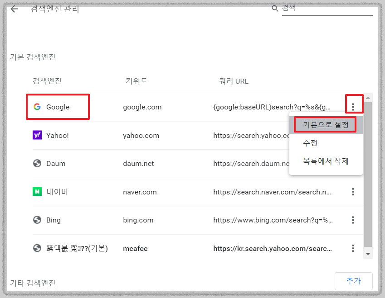Choose 목록에서 삭제 from the context menu
The height and width of the screenshot is (298, 385).
tap(326, 161)
